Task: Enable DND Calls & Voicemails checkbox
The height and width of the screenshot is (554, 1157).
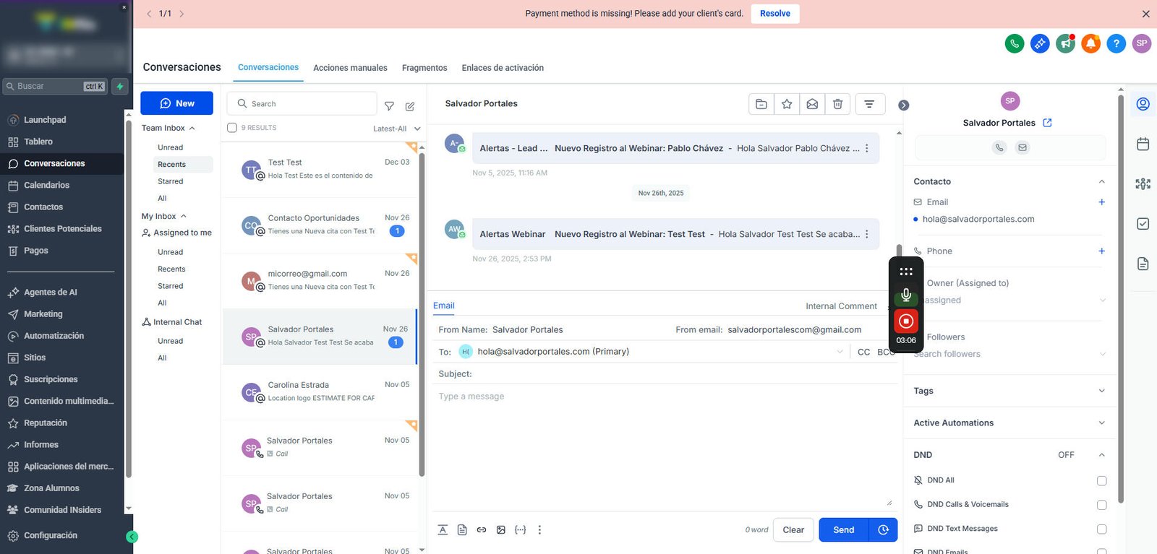Action: click(1101, 505)
